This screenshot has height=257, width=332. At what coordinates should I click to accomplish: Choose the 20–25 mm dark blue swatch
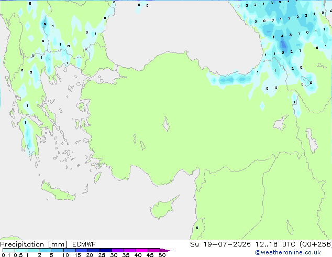click(x=93, y=250)
